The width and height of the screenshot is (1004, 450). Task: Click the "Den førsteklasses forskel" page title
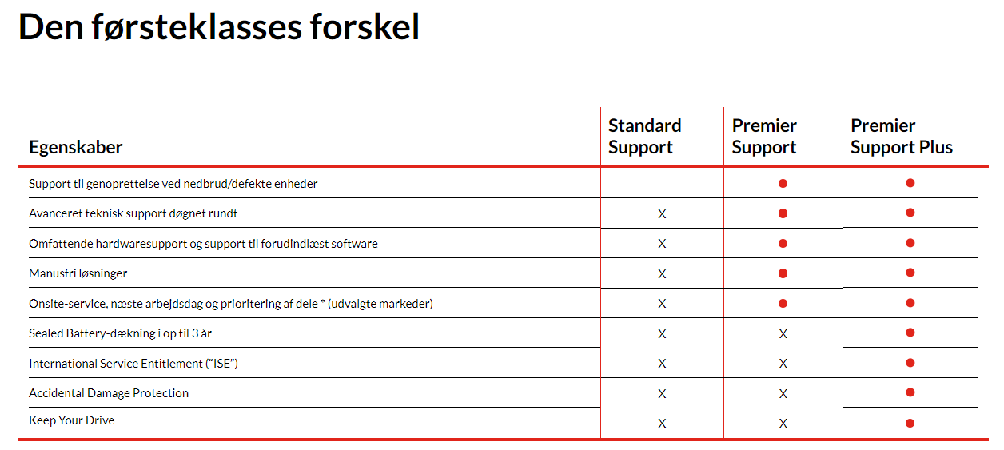219,28
